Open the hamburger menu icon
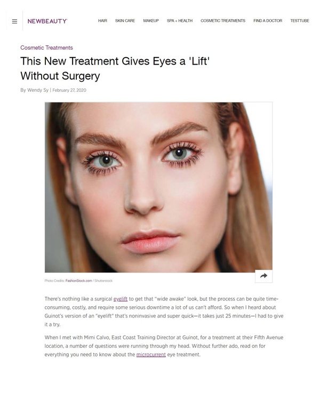This screenshot has height=414, width=320. click(x=14, y=21)
